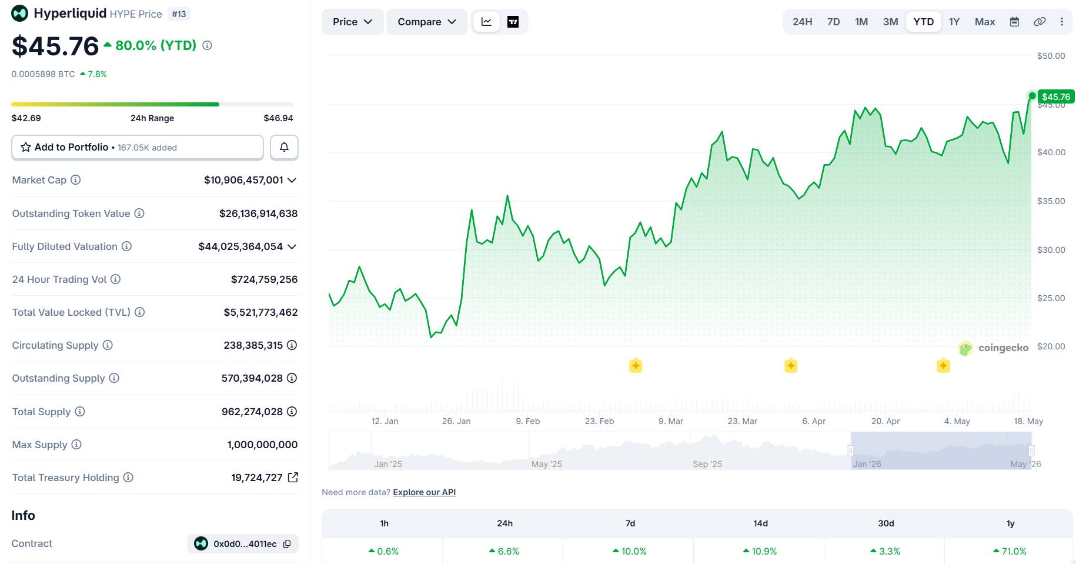Open details icon beside 238,385,315 value
Image resolution: width=1076 pixels, height=564 pixels.
pos(292,345)
